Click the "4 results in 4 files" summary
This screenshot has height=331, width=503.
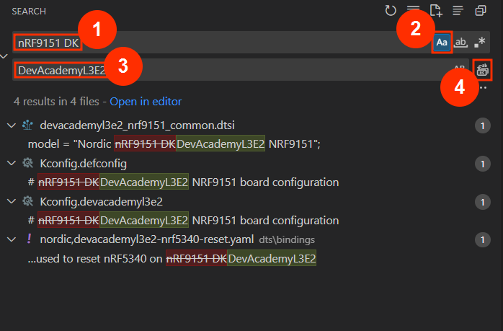pos(56,102)
